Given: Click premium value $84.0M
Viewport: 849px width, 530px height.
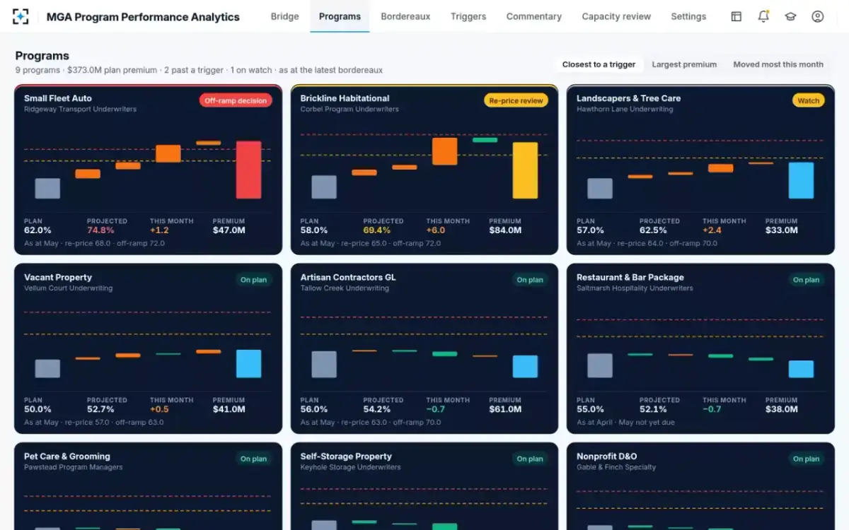Looking at the screenshot, I should point(506,230).
